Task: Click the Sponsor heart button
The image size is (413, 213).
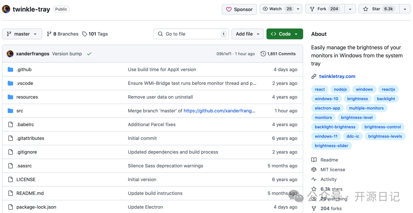Action: (239, 10)
